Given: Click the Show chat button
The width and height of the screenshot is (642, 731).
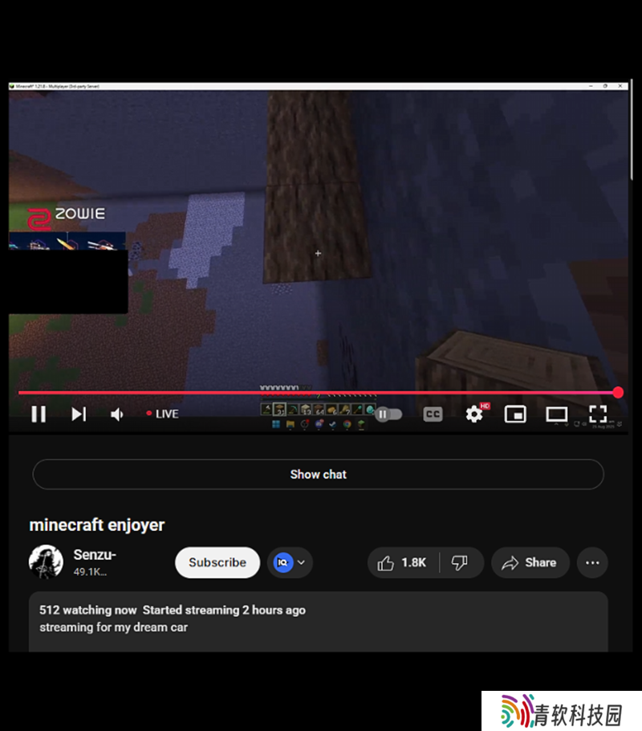Looking at the screenshot, I should (318, 474).
